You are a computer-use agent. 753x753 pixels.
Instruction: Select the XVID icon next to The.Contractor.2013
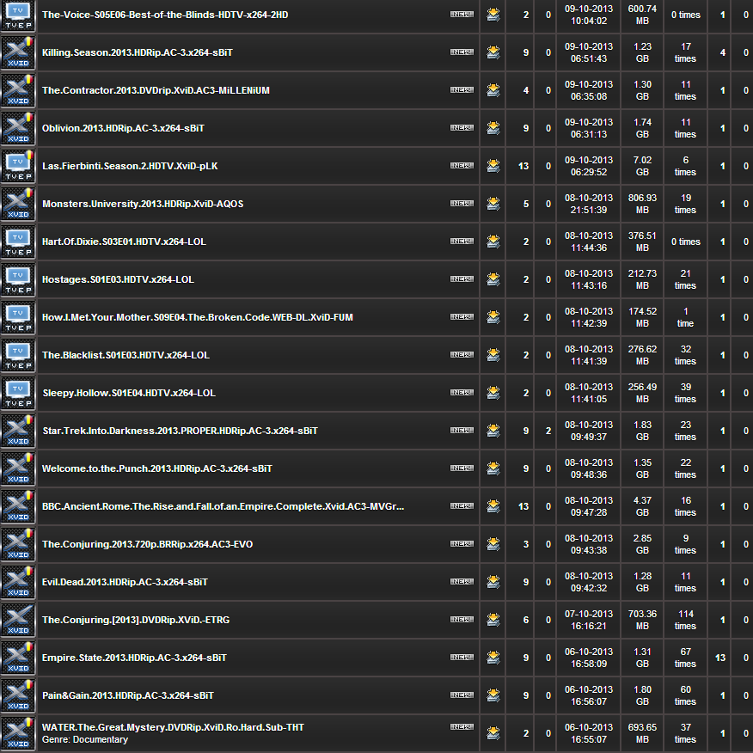coord(18,91)
